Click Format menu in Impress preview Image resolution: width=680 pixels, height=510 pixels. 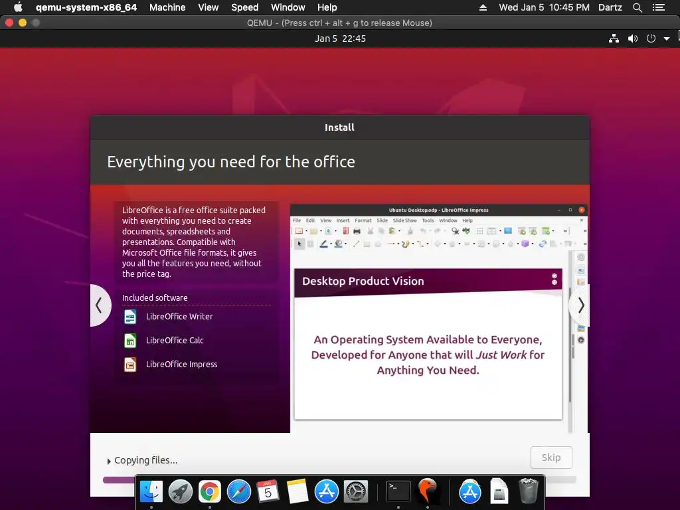363,220
